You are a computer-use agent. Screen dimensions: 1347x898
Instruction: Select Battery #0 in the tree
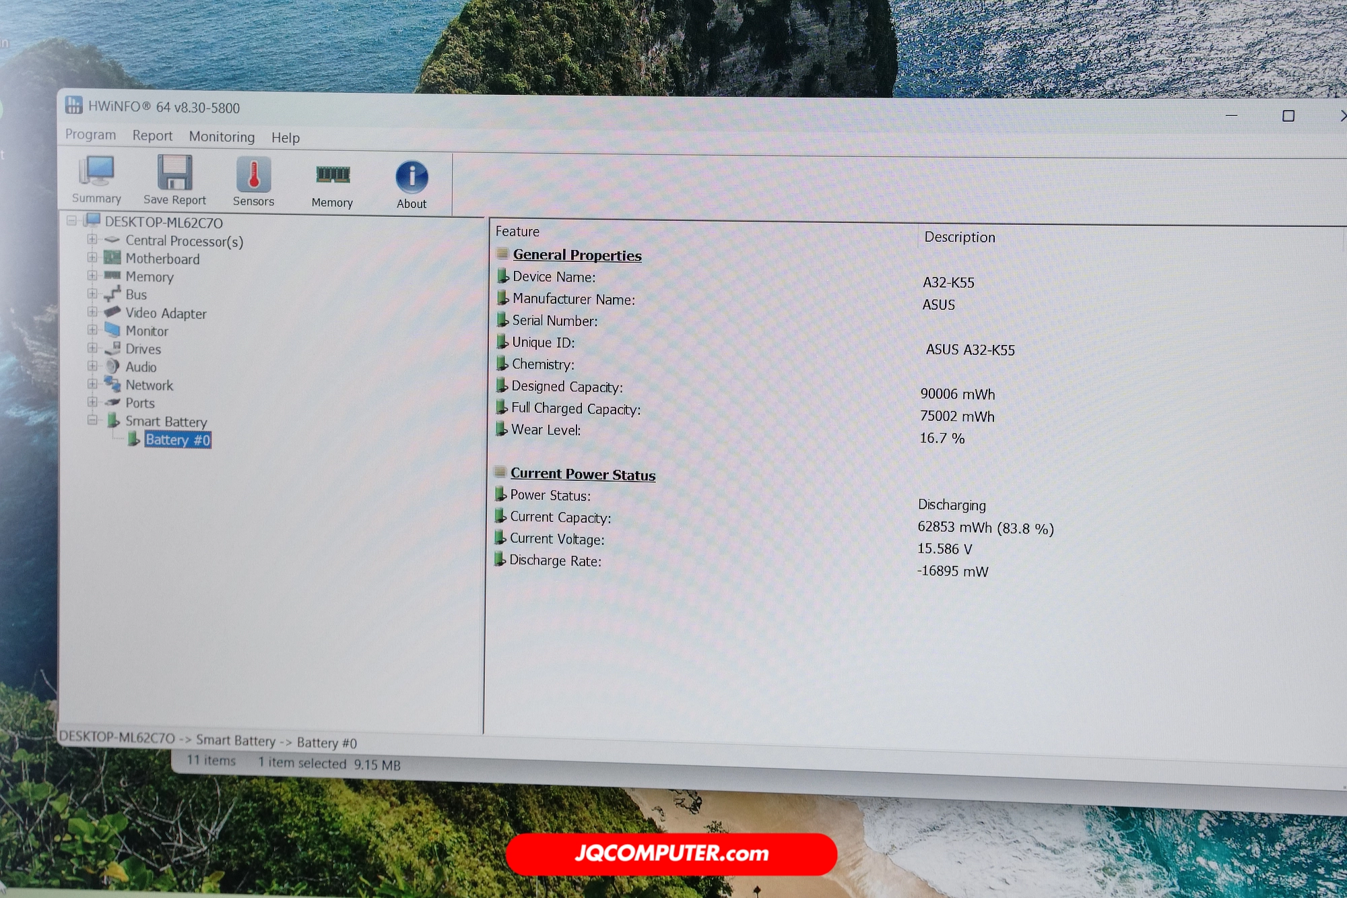point(177,440)
